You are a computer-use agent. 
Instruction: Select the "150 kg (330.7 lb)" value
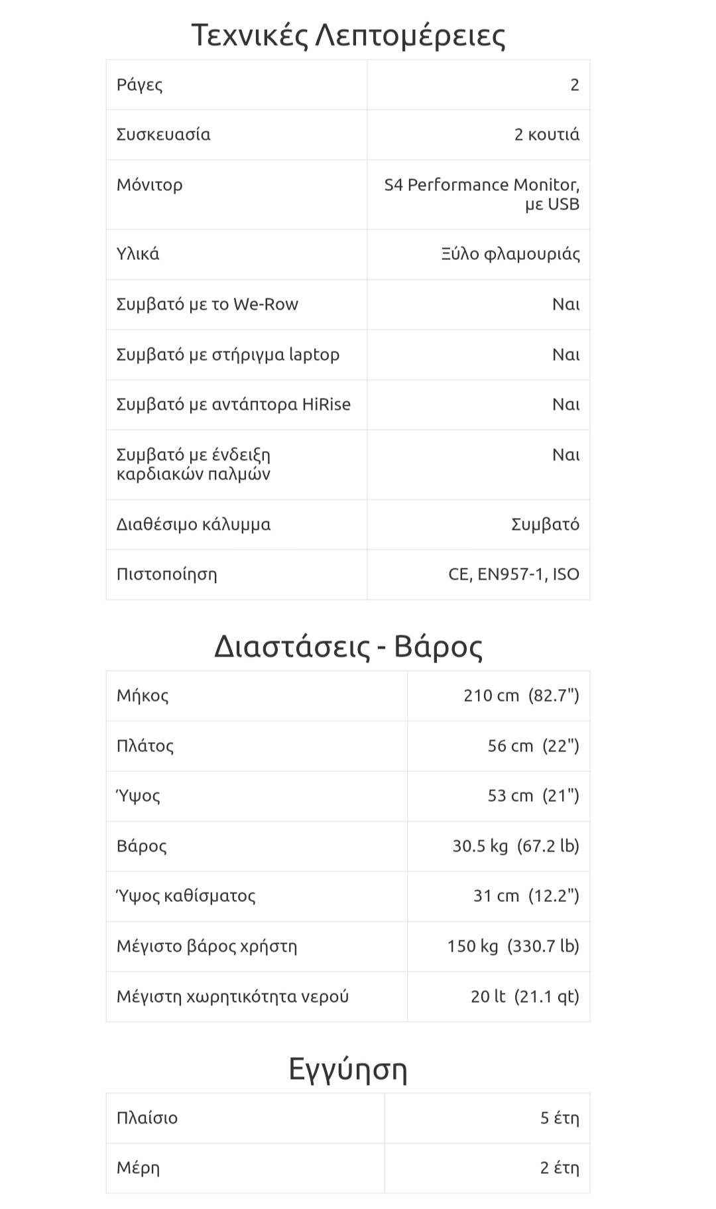513,946
